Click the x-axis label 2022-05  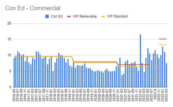[x=148, y=95]
